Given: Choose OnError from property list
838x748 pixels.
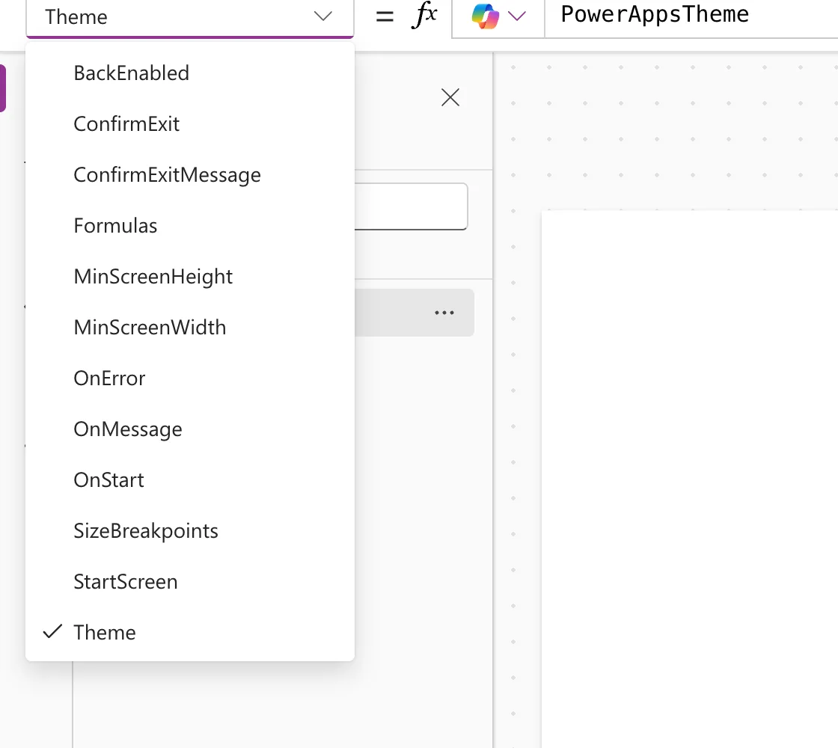Looking at the screenshot, I should point(190,378).
